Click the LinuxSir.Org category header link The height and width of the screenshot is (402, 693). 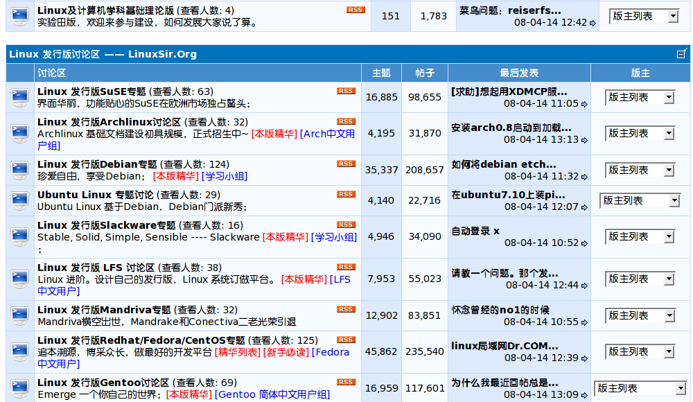tap(103, 54)
